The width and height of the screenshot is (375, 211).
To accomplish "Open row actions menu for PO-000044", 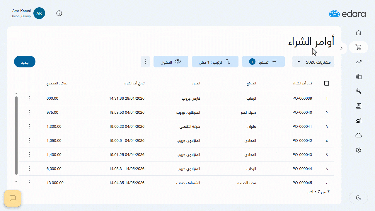I will point(29,169).
